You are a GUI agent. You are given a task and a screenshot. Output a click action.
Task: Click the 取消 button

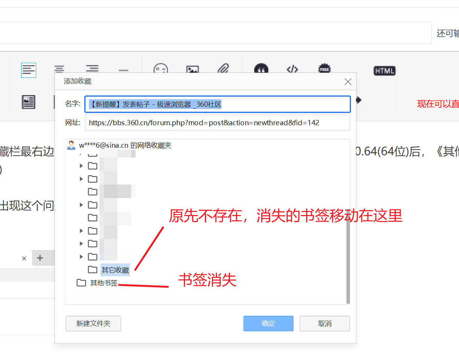point(325,323)
